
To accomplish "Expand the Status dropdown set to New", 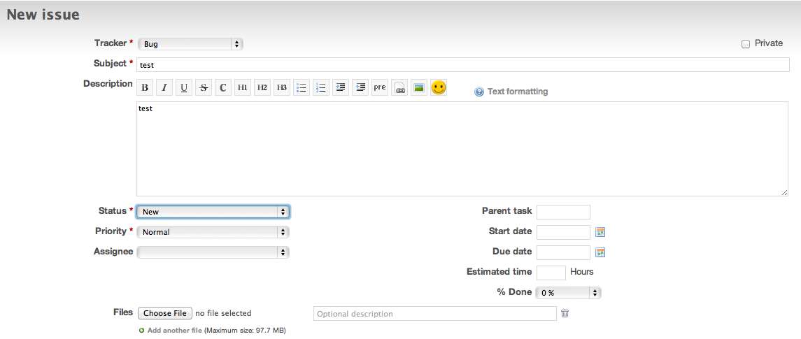I will [213, 211].
